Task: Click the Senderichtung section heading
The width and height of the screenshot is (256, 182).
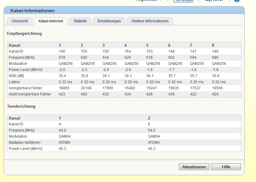Action: coord(21,106)
